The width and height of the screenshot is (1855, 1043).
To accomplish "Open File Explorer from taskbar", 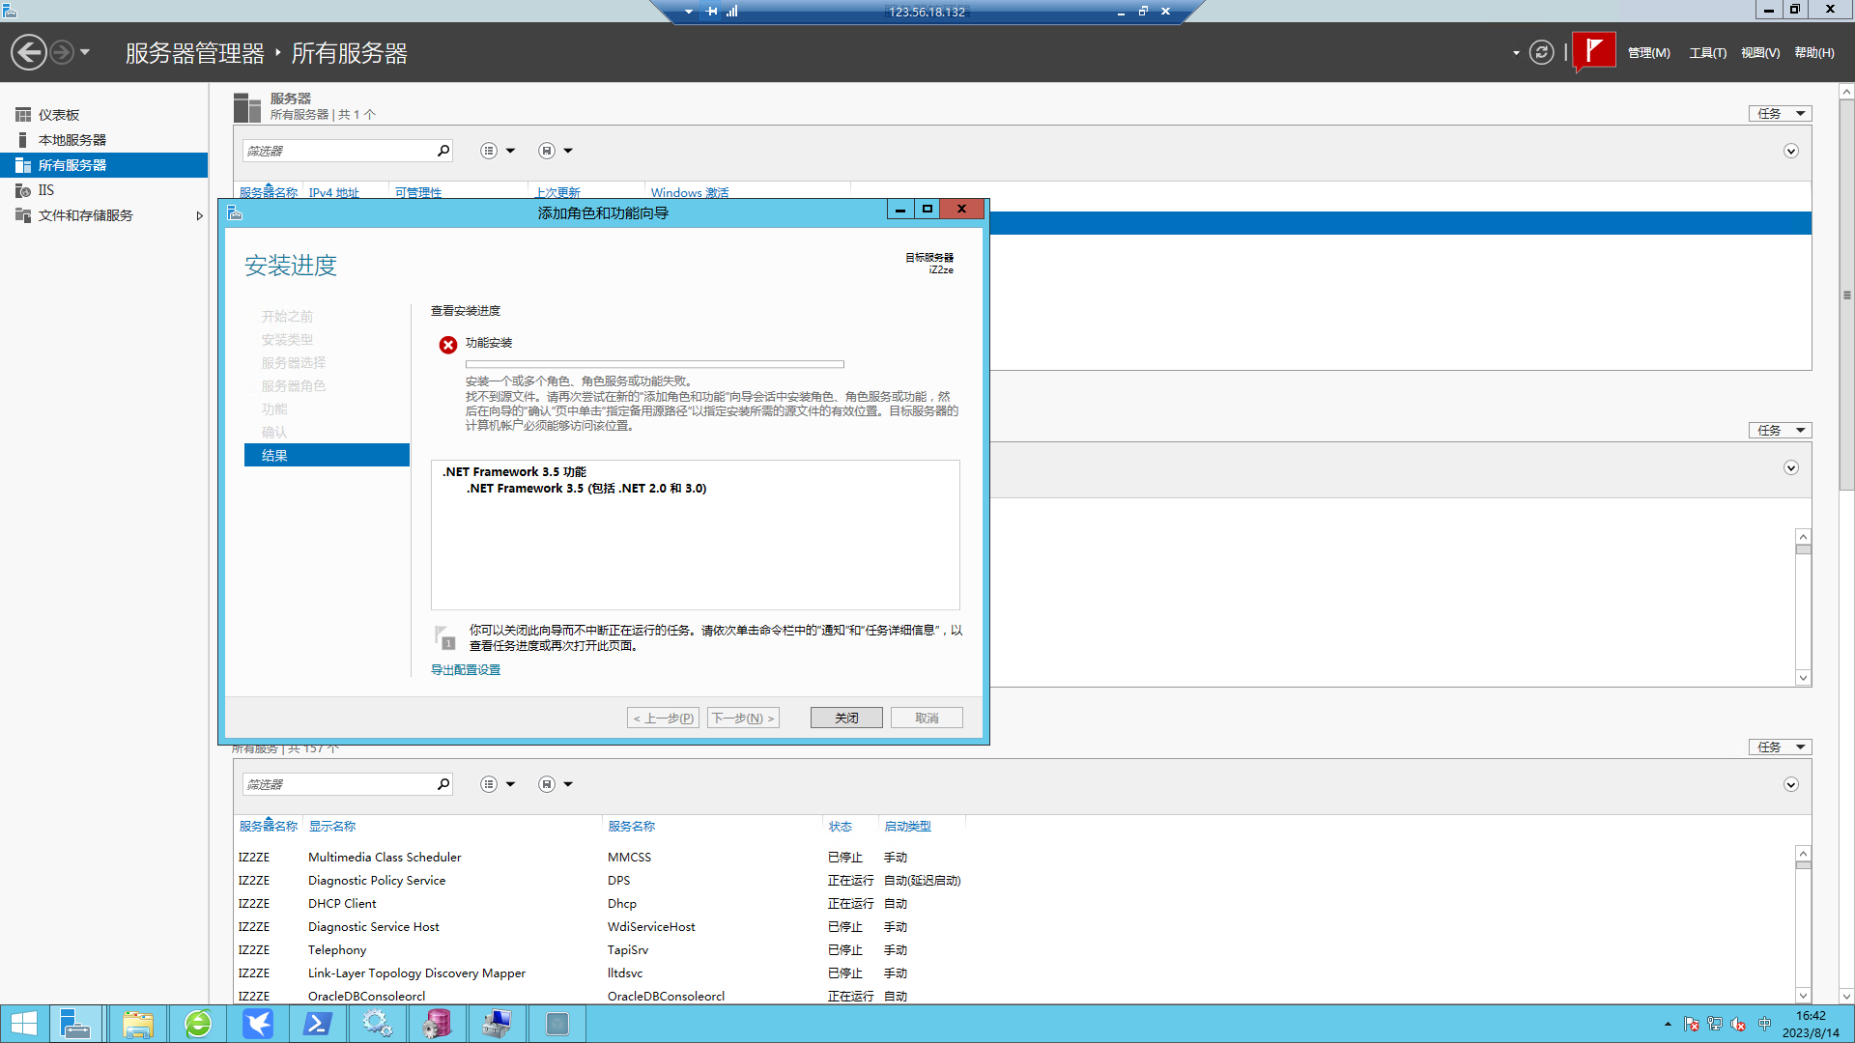I will coord(138,1024).
